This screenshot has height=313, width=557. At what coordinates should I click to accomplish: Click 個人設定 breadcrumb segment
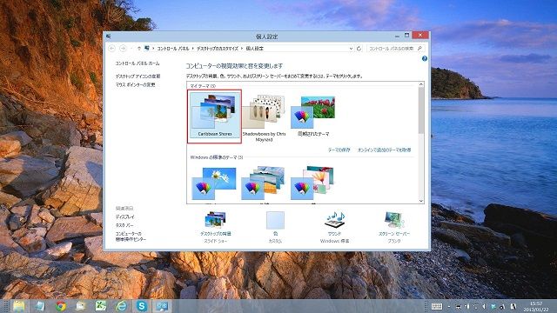pyautogui.click(x=254, y=49)
